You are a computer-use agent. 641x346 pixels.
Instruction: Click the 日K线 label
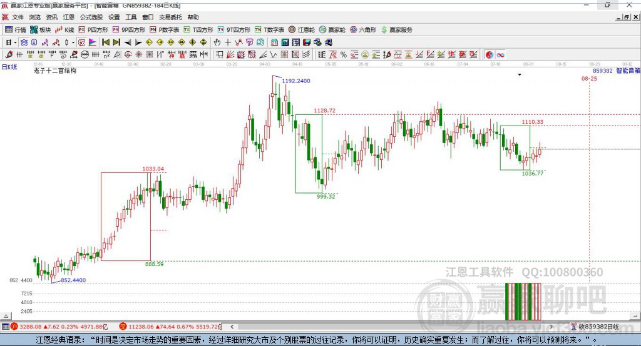(9, 67)
